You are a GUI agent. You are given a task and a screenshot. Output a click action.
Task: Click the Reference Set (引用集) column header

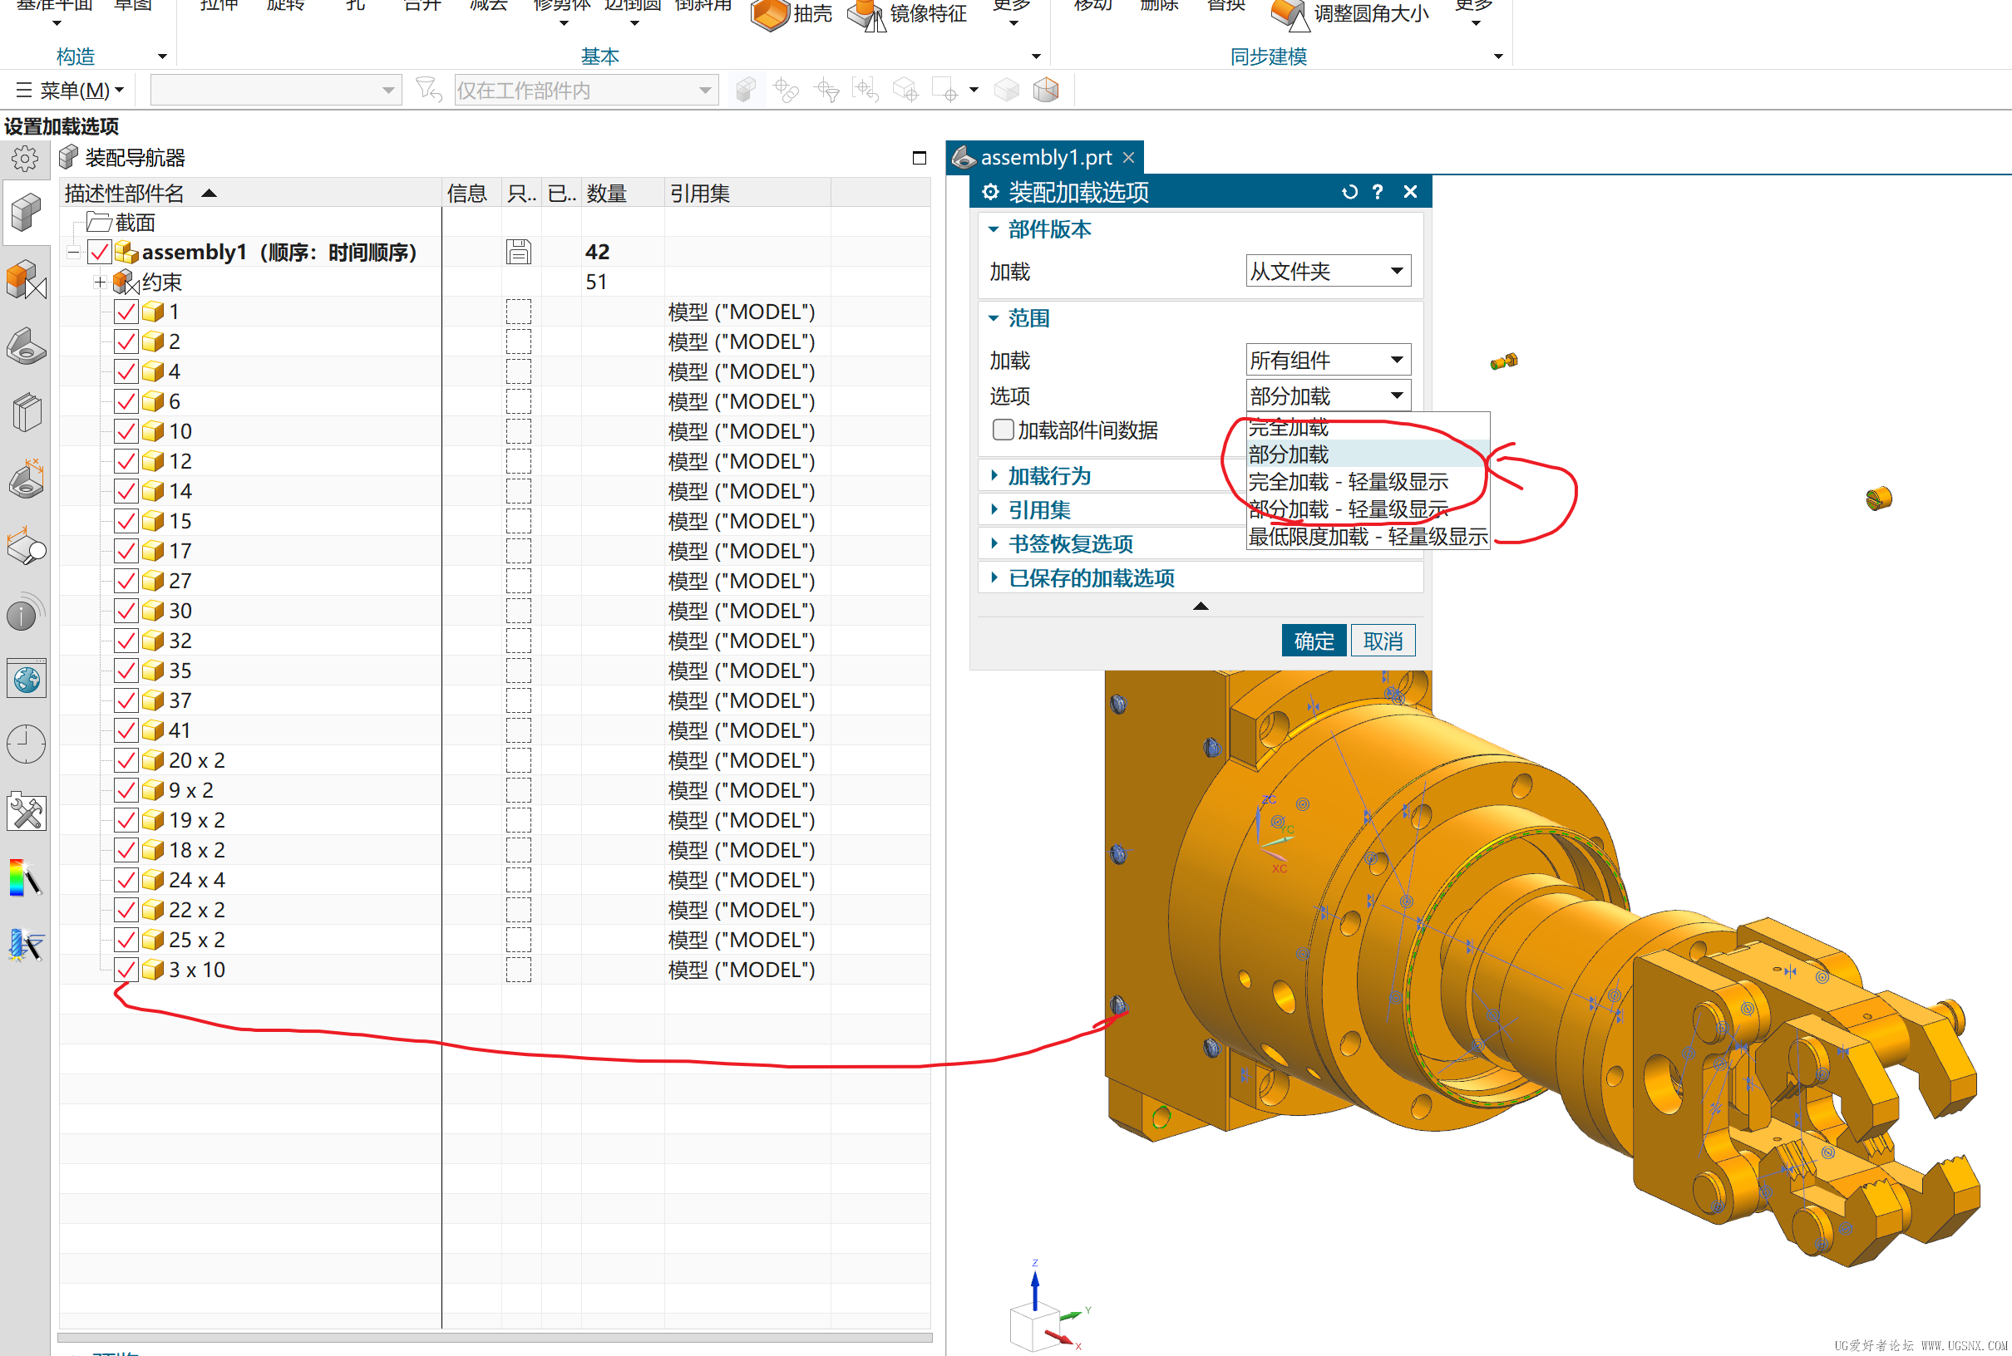tap(747, 193)
